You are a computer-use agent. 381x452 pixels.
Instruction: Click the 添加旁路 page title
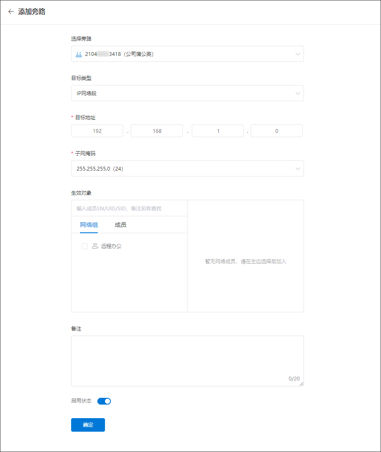point(32,11)
